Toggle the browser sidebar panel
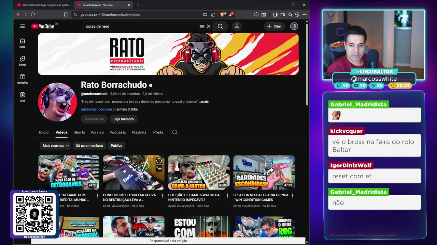The height and width of the screenshot is (245, 437). coord(275,15)
